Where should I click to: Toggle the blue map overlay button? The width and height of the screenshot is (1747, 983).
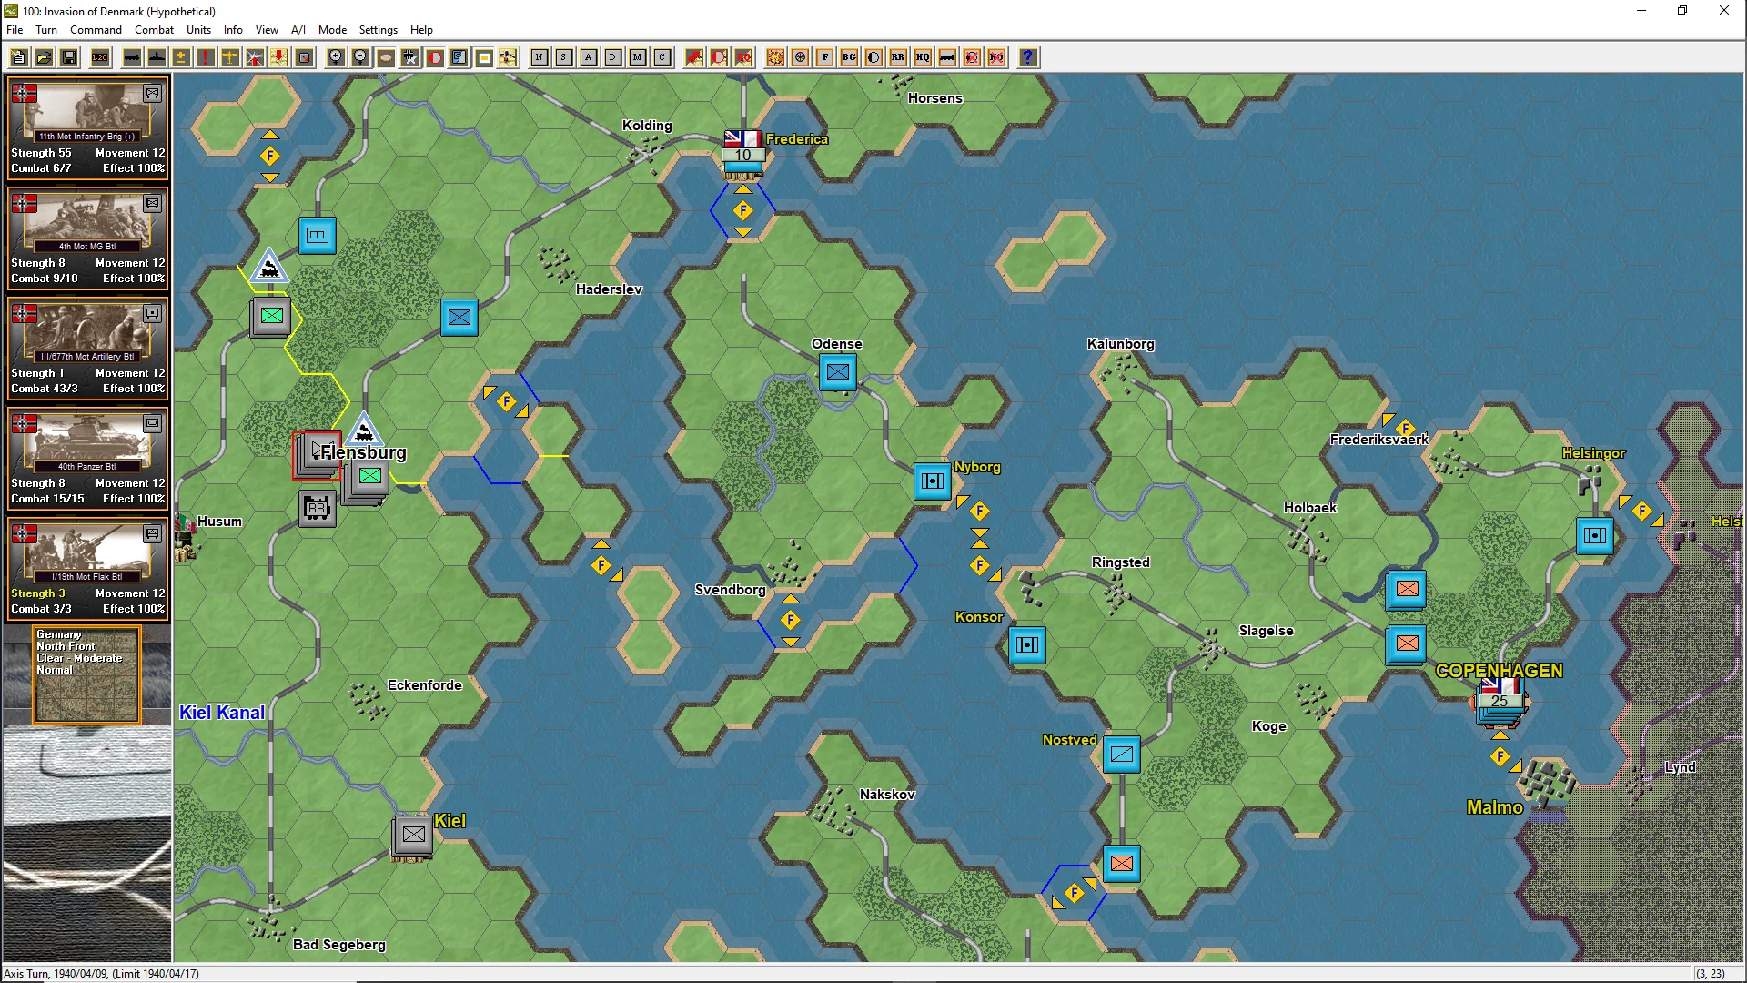click(459, 57)
